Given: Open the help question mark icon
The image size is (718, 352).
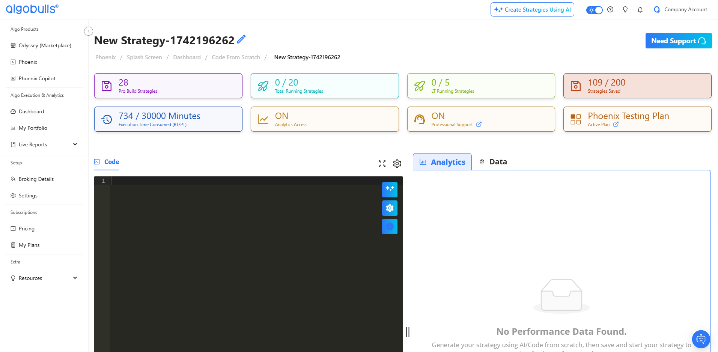Looking at the screenshot, I should [x=610, y=9].
